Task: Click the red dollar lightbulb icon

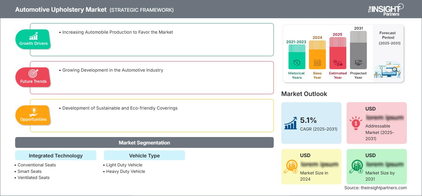Action: 356,122
